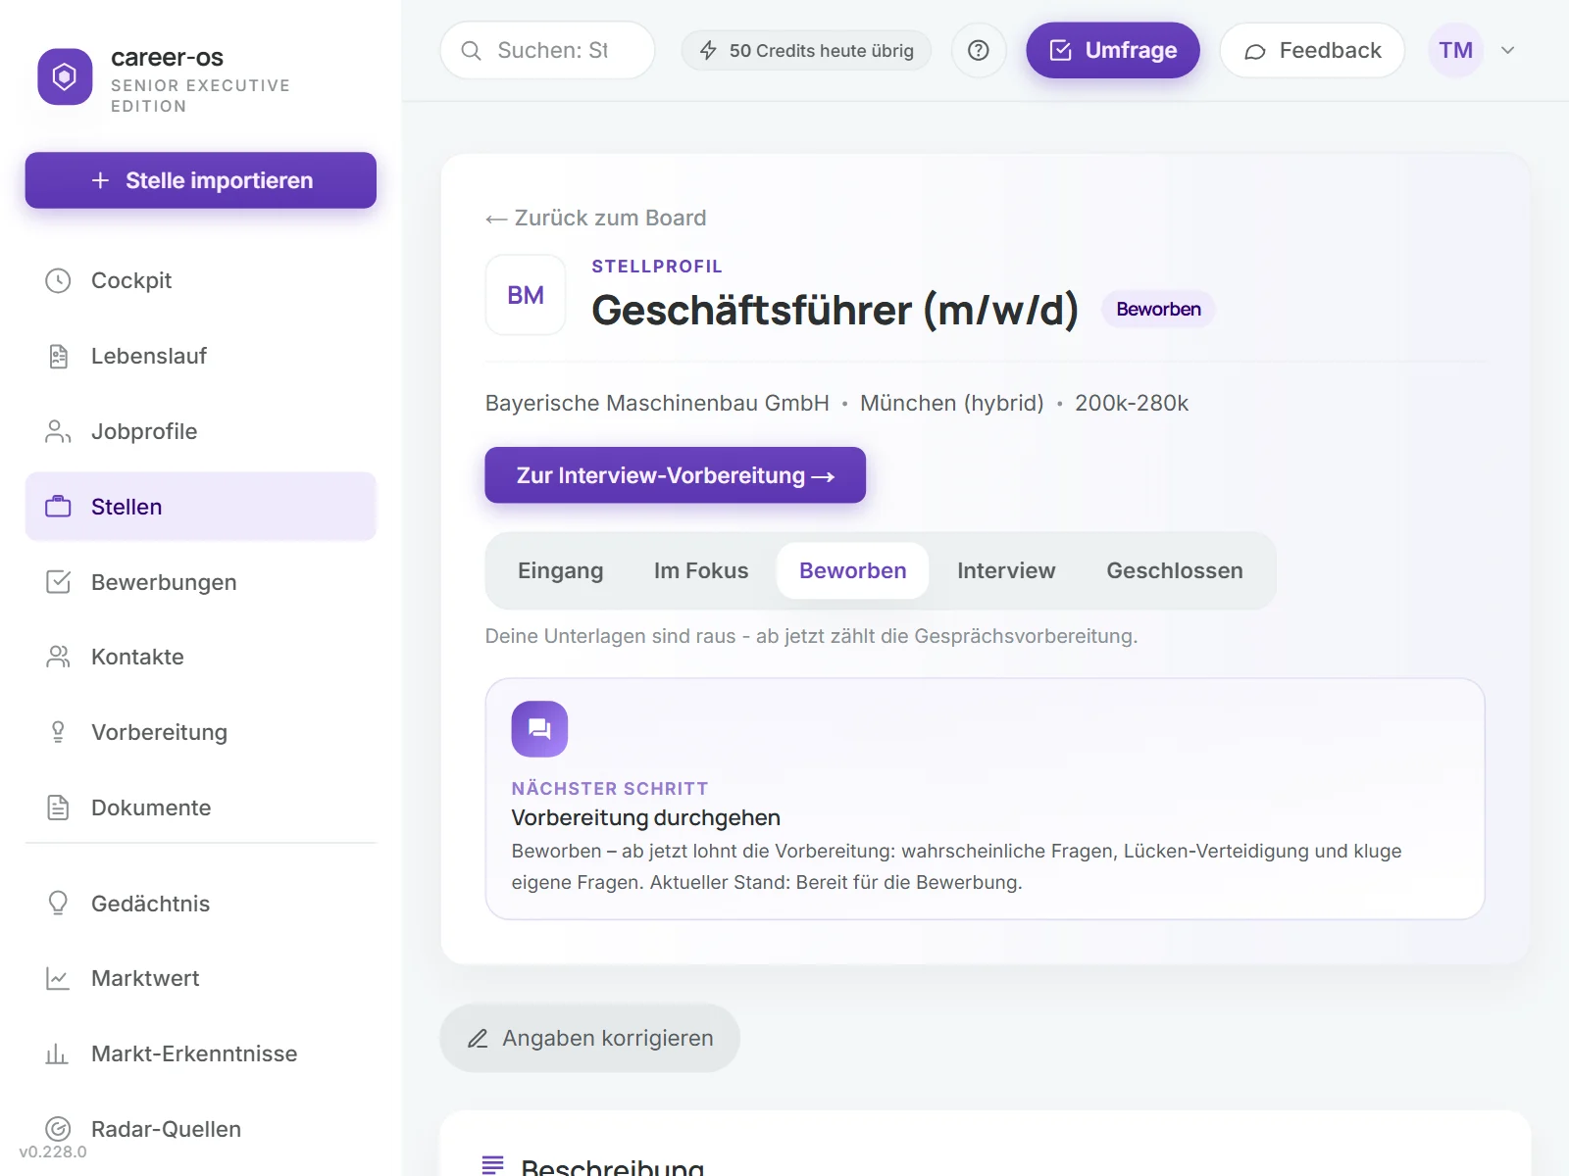Go to Zur Interview-Vorbereitung
Image resolution: width=1569 pixels, height=1176 pixels.
(676, 475)
